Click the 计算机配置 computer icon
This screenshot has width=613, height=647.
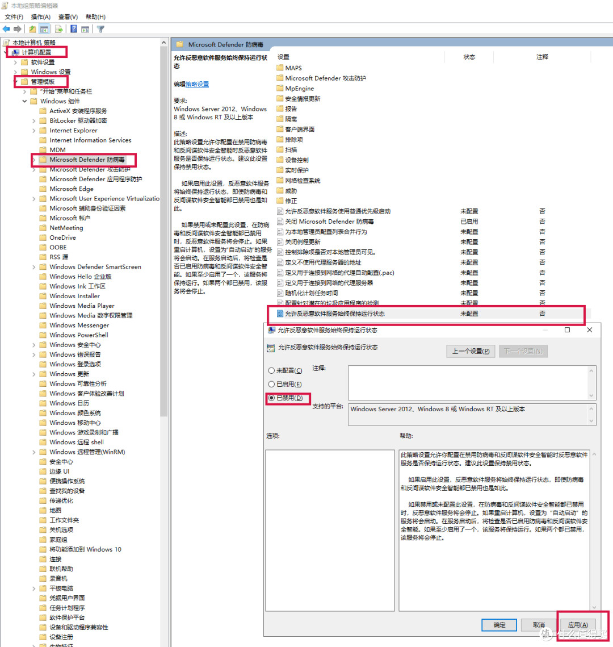16,52
